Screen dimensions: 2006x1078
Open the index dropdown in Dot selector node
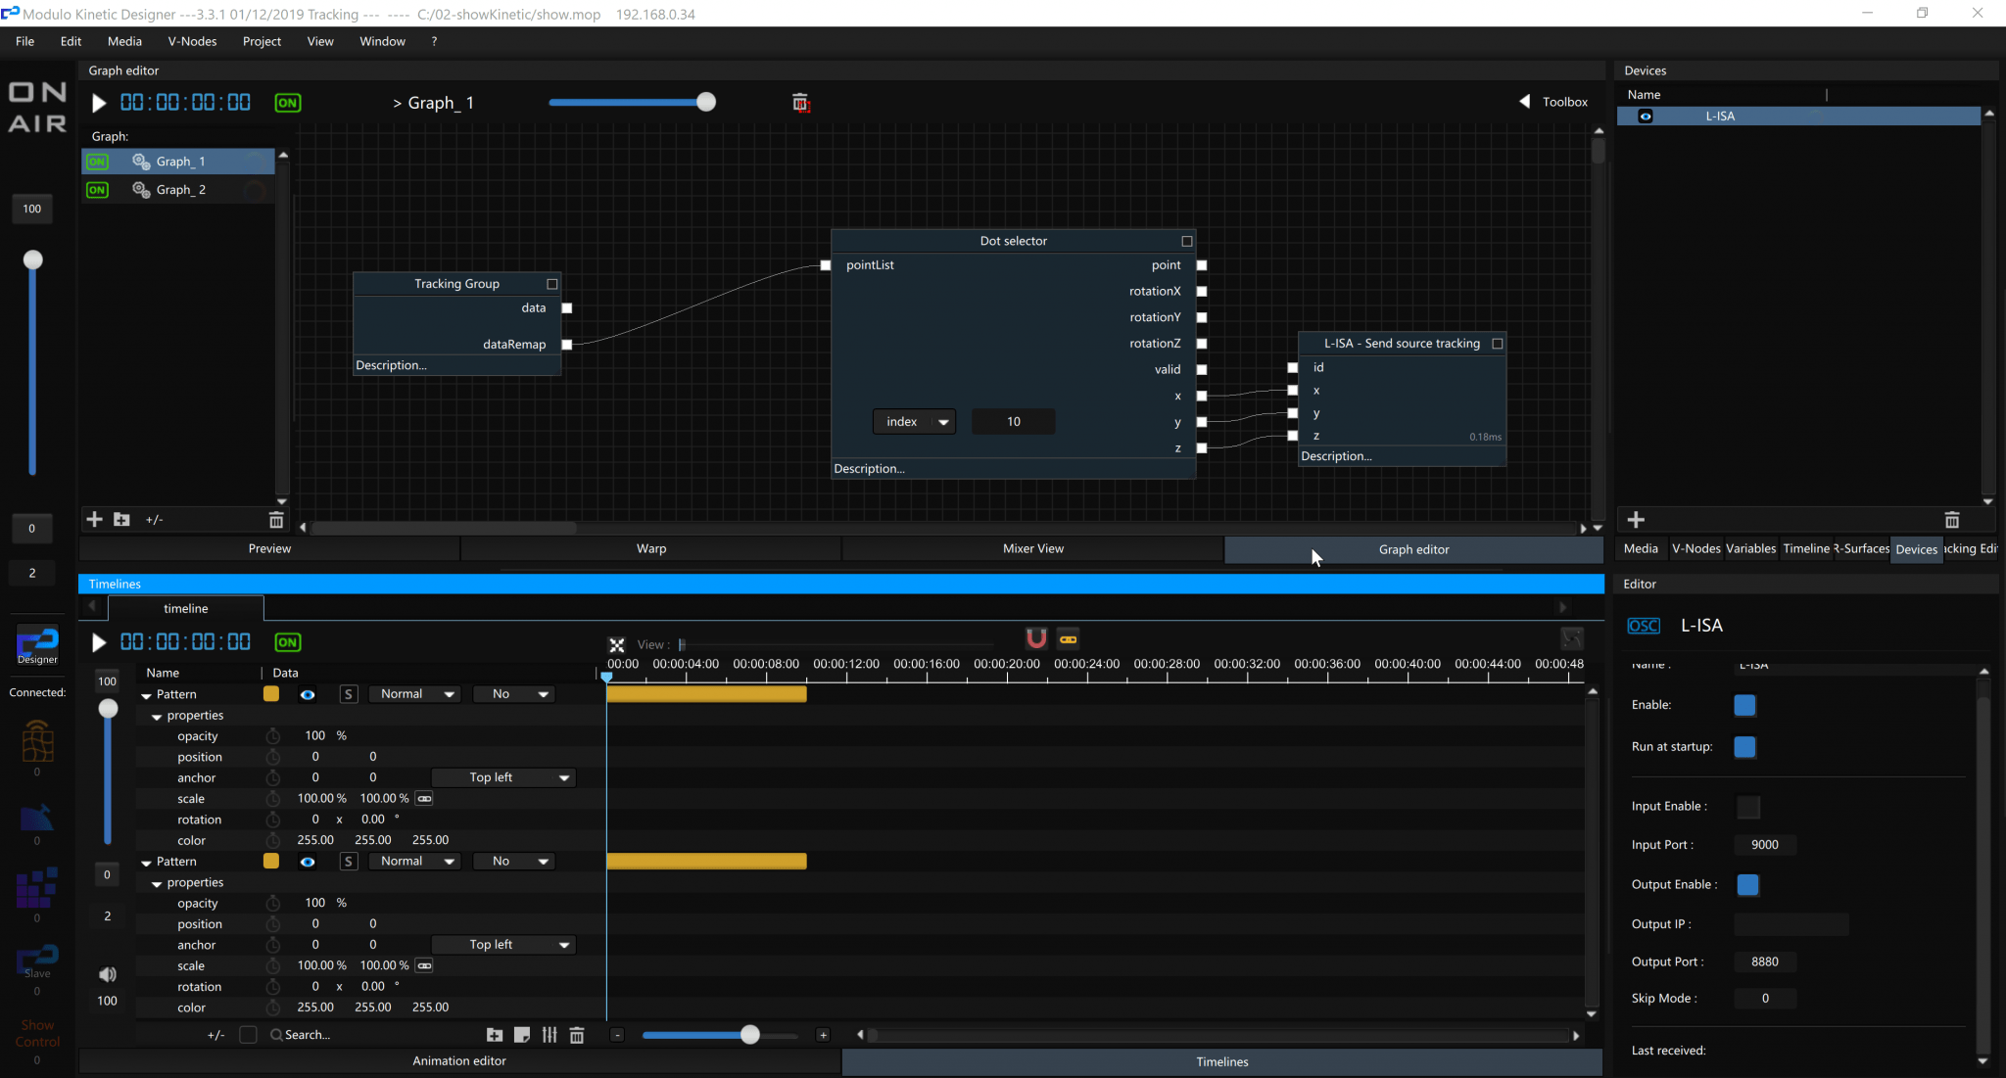pos(913,421)
